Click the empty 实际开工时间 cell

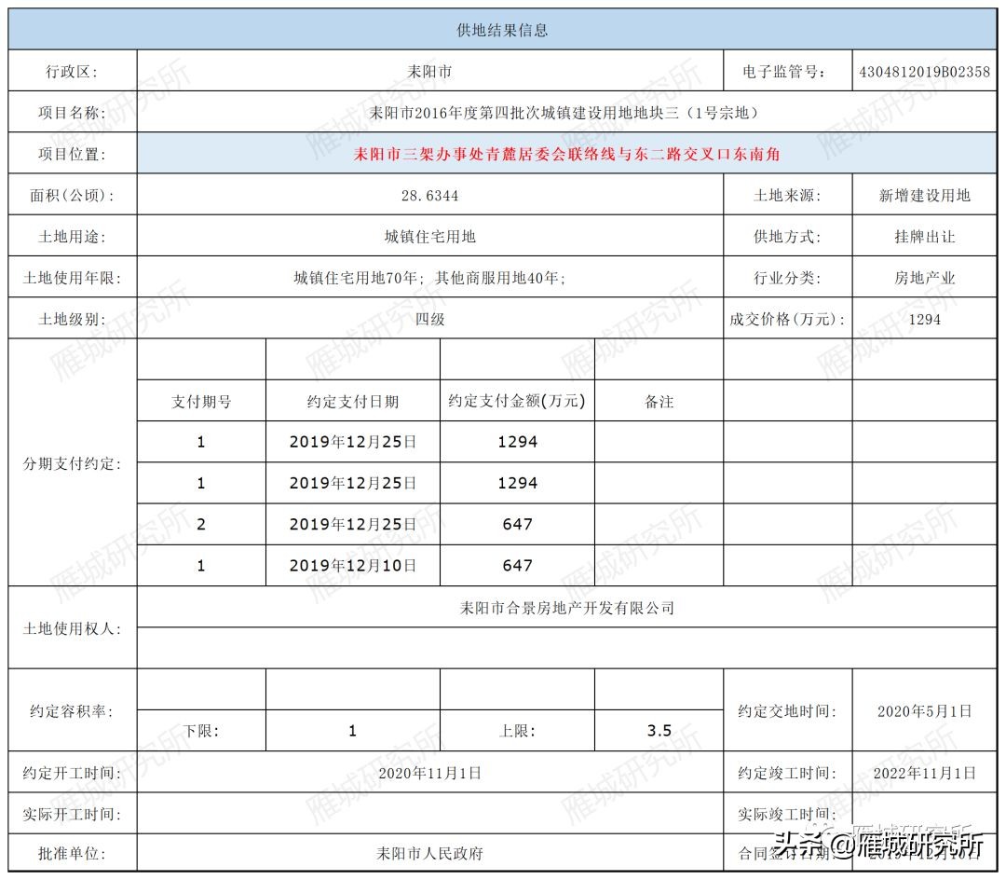click(428, 812)
